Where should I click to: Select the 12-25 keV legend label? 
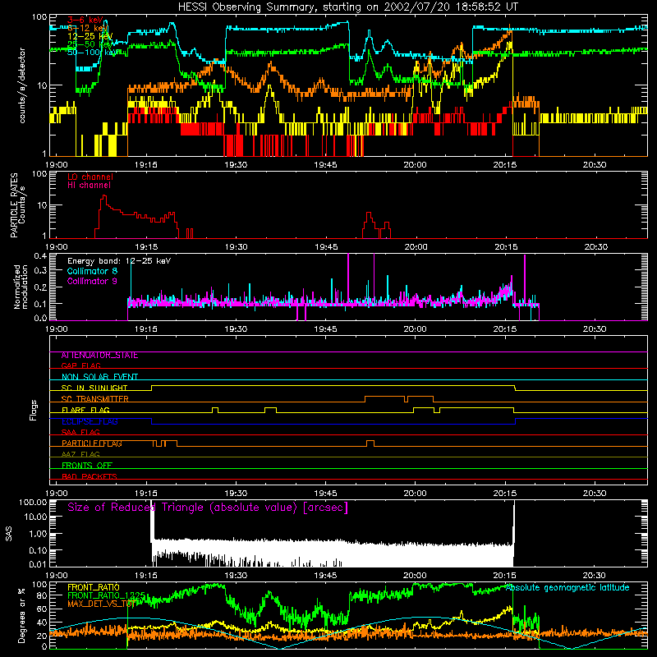[x=90, y=36]
